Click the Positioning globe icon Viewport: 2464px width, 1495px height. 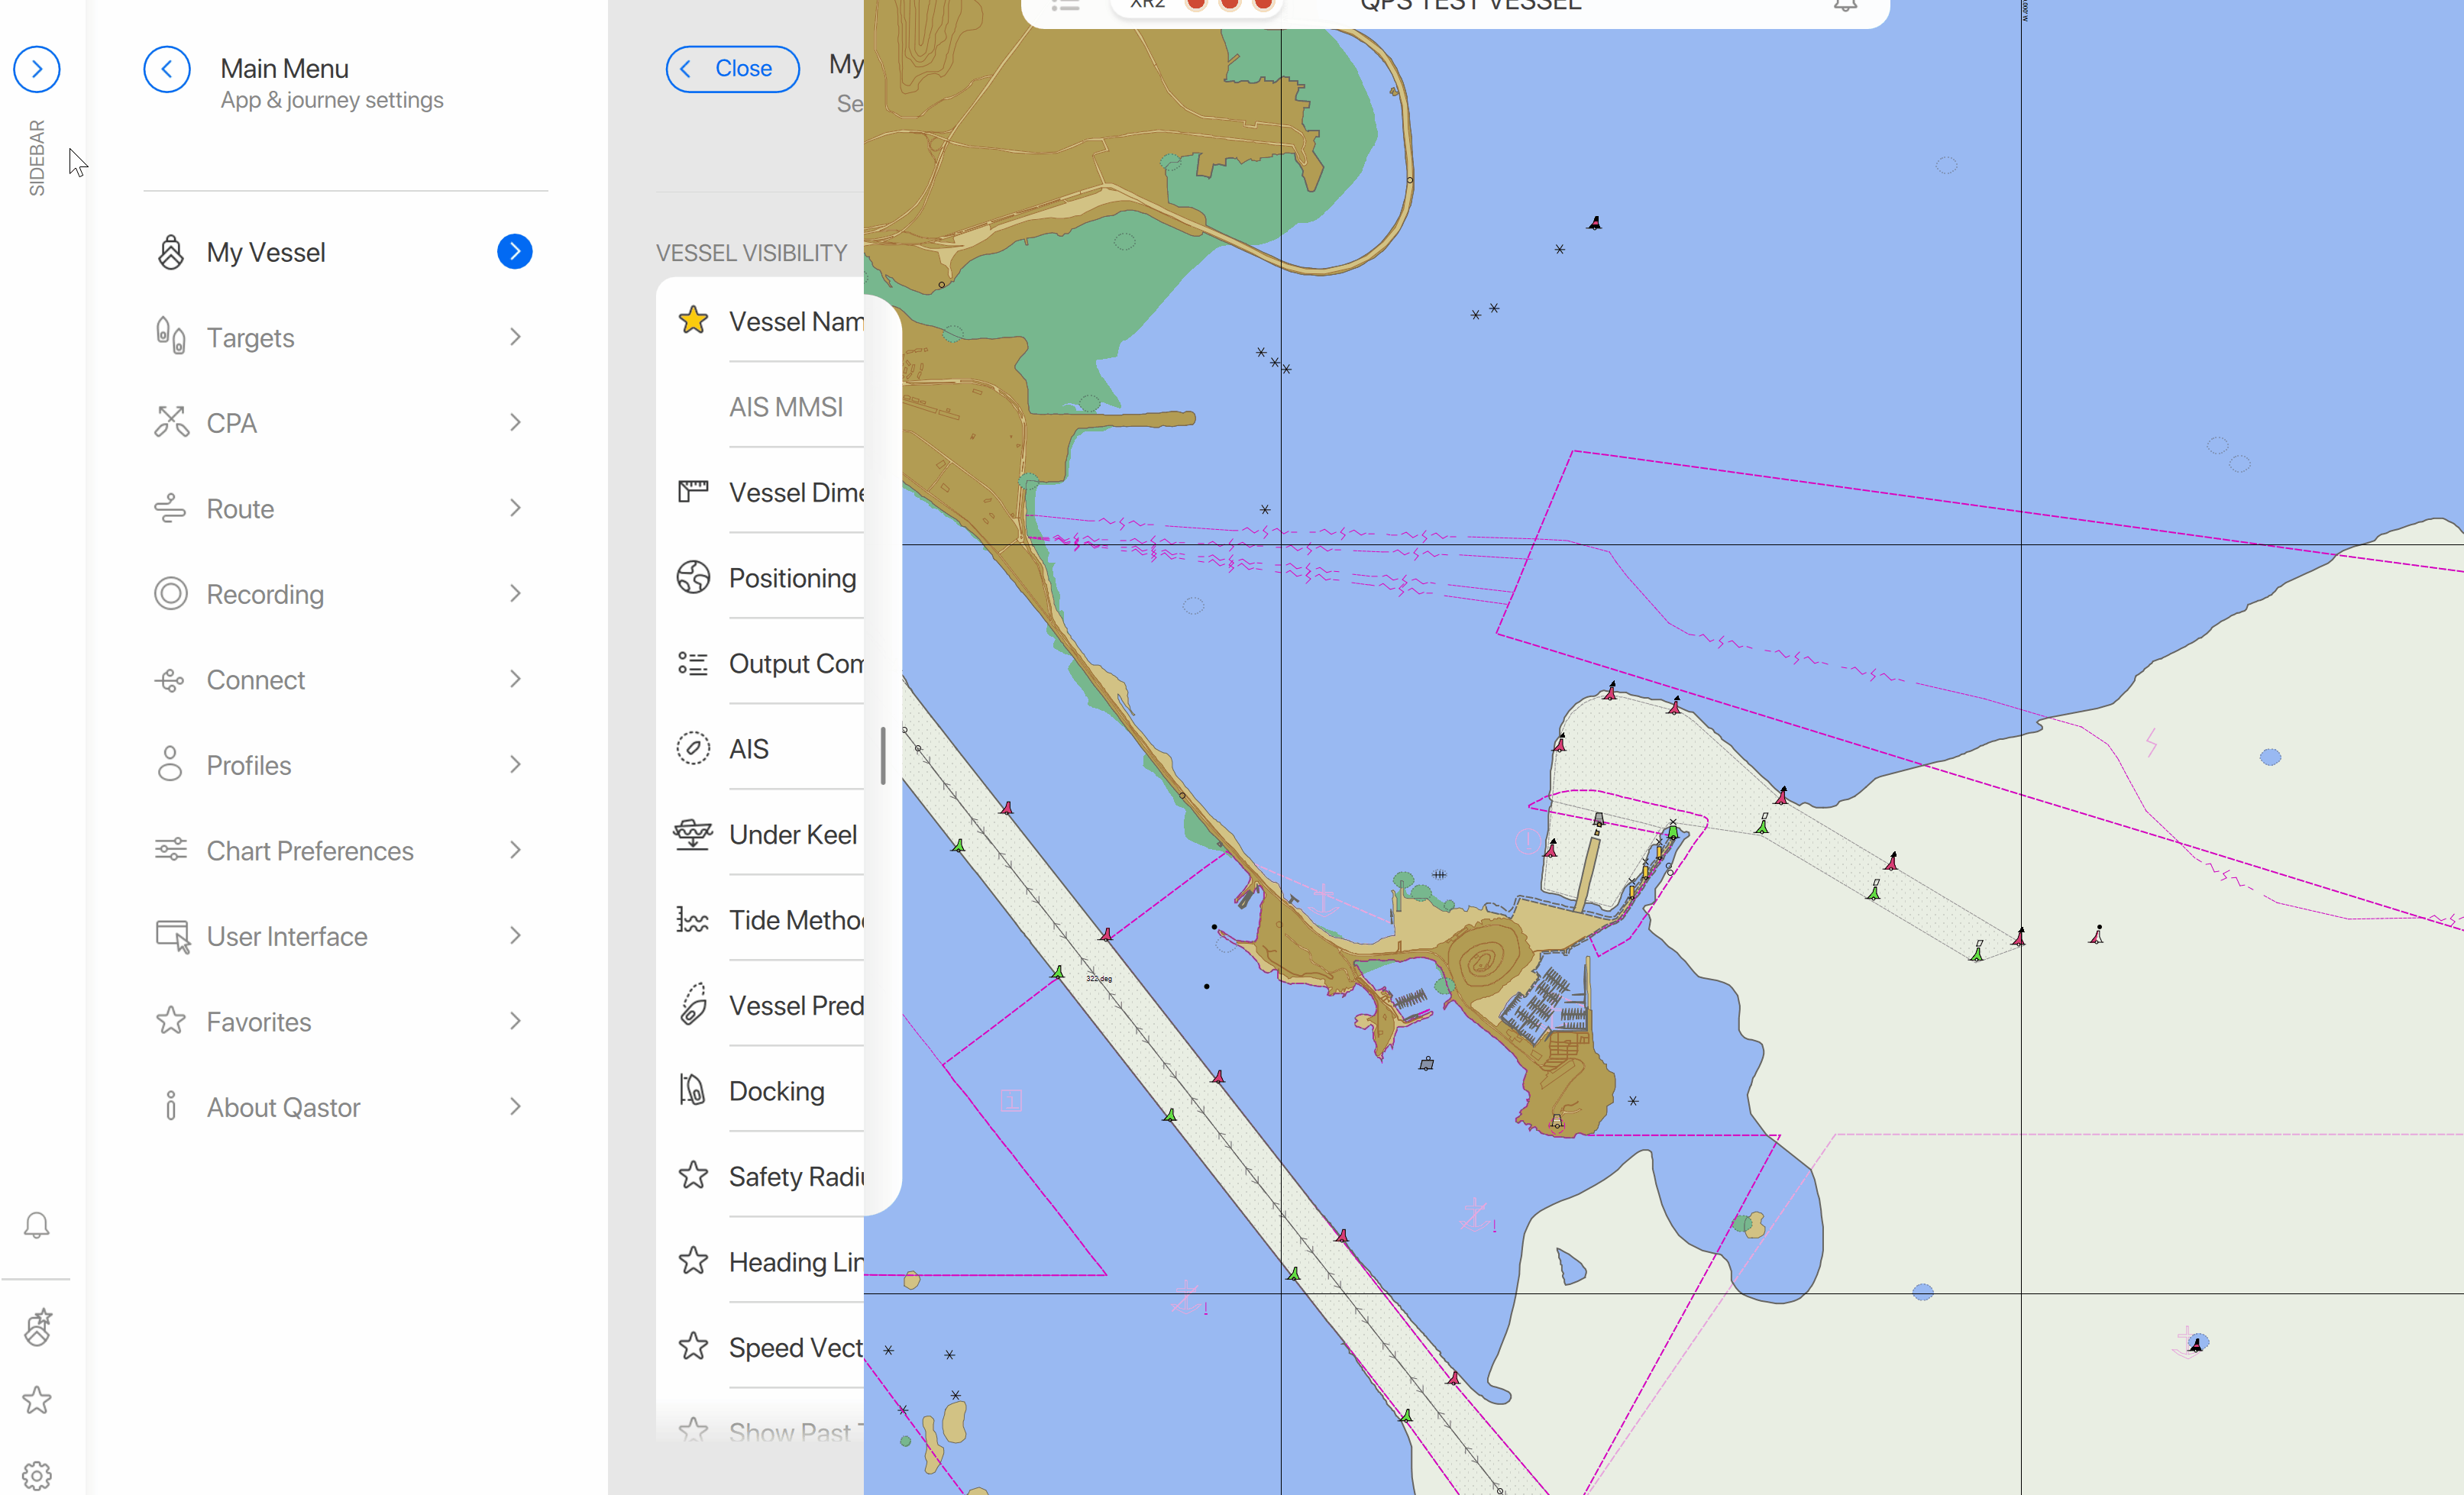tap(693, 577)
